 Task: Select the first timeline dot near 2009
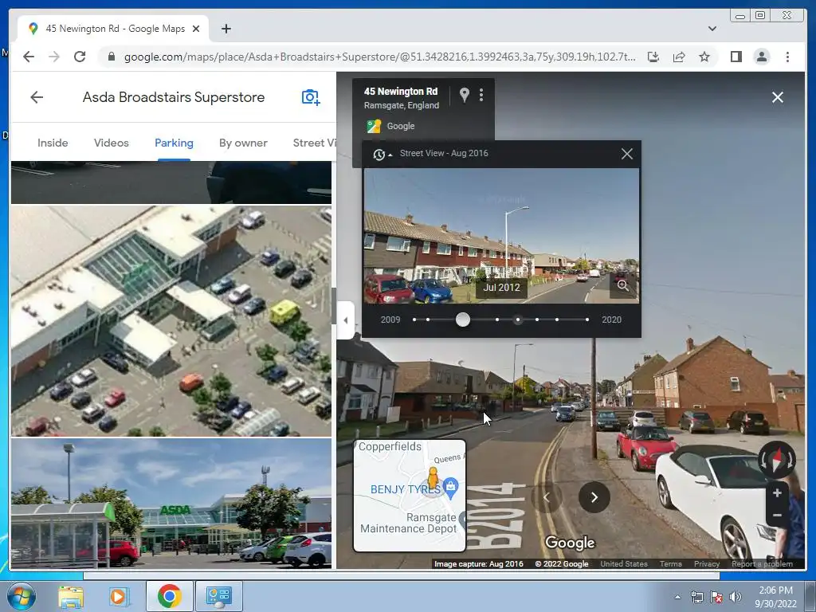[x=414, y=320]
